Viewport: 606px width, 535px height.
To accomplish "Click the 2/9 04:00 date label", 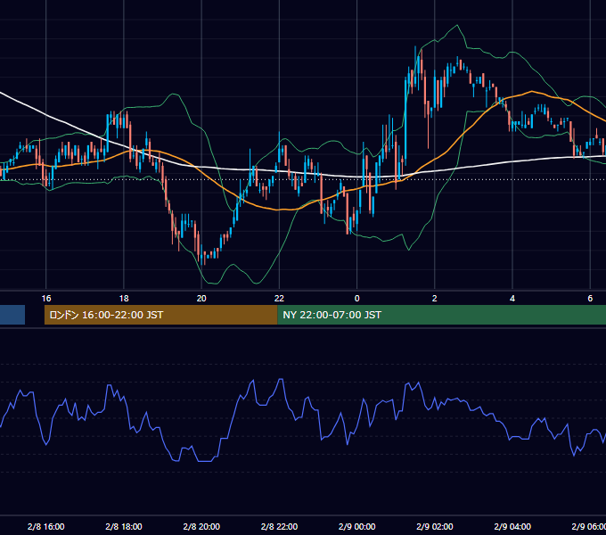I will (x=512, y=526).
